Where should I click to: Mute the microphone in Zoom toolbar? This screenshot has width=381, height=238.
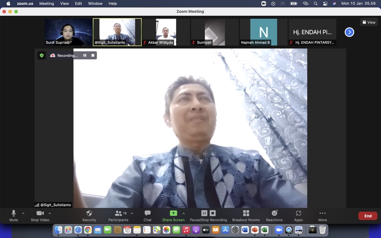tap(13, 216)
